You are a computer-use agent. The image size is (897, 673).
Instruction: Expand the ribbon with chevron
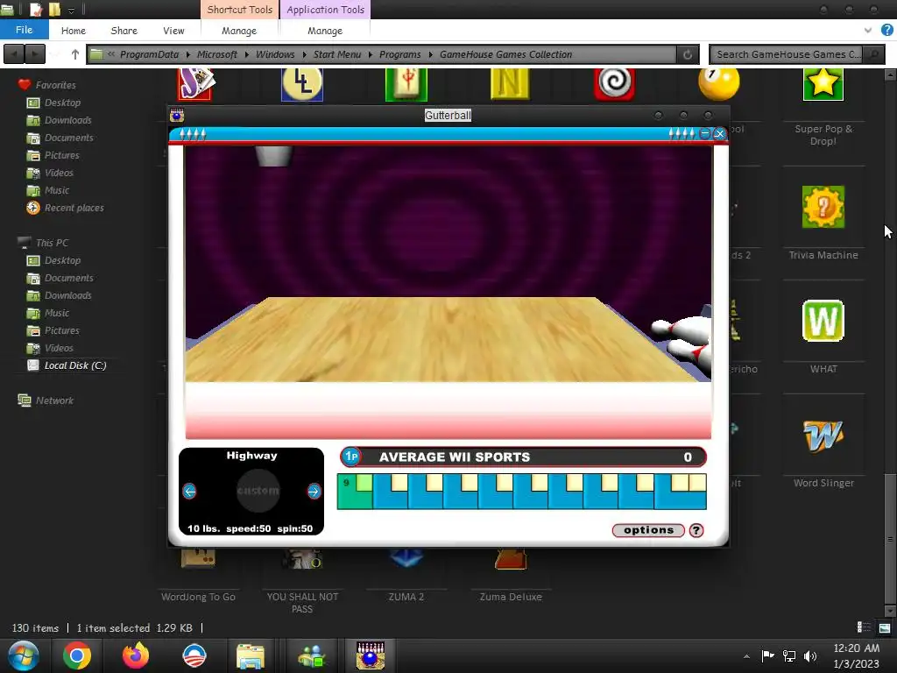click(x=868, y=30)
